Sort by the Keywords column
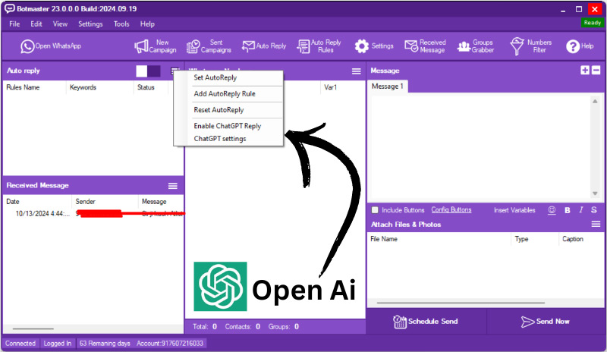The width and height of the screenshot is (607, 352). [100, 87]
